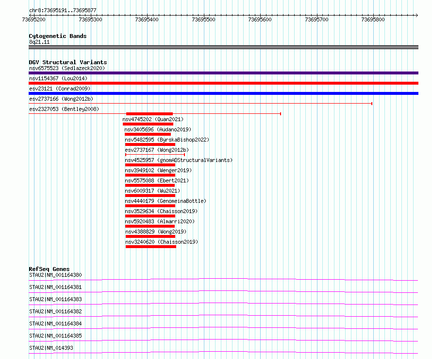This screenshot has width=432, height=359.
Task: Click STAU2|NM_001164383 transcript label
Action: (x=55, y=299)
